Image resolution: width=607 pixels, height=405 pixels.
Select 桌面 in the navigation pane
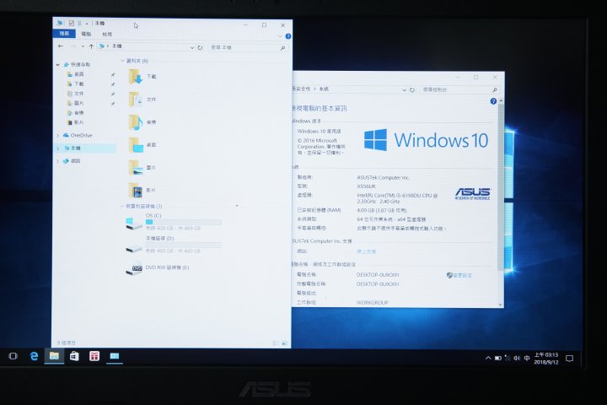point(79,74)
